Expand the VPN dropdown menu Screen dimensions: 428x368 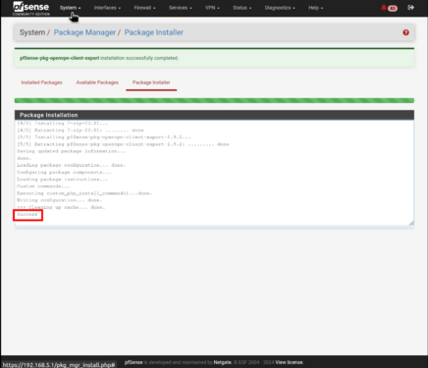coord(212,8)
